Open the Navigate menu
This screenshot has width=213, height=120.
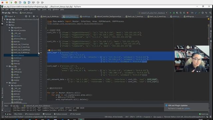point(19,10)
